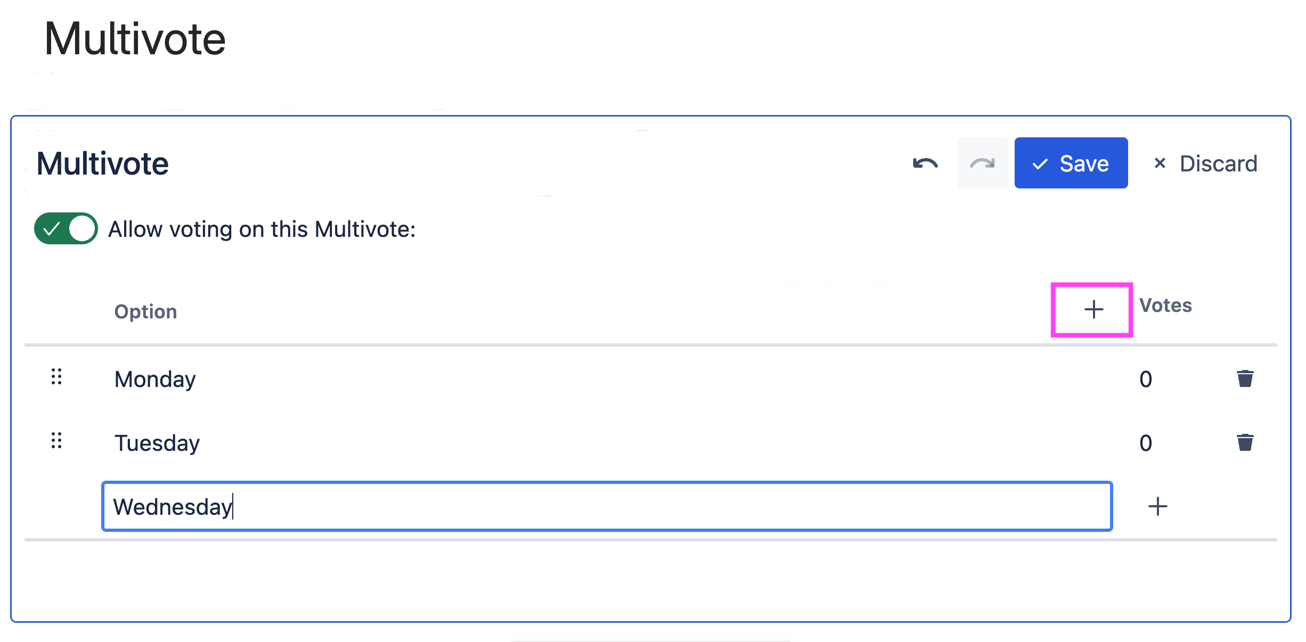Delete the Tuesday option with trash icon
Image resolution: width=1306 pixels, height=642 pixels.
[x=1245, y=443]
